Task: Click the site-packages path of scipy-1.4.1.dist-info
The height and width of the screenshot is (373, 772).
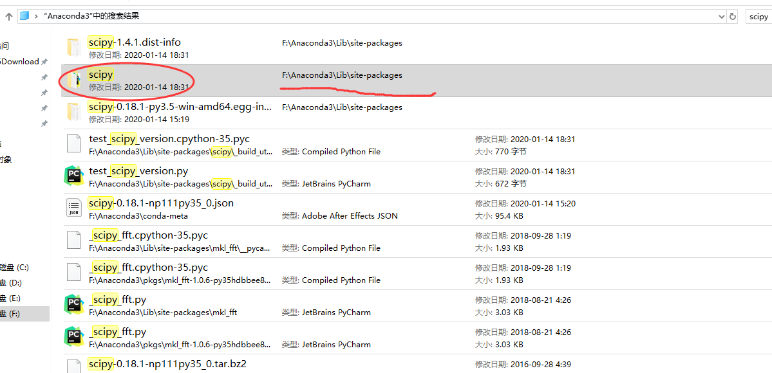Action: [x=342, y=43]
